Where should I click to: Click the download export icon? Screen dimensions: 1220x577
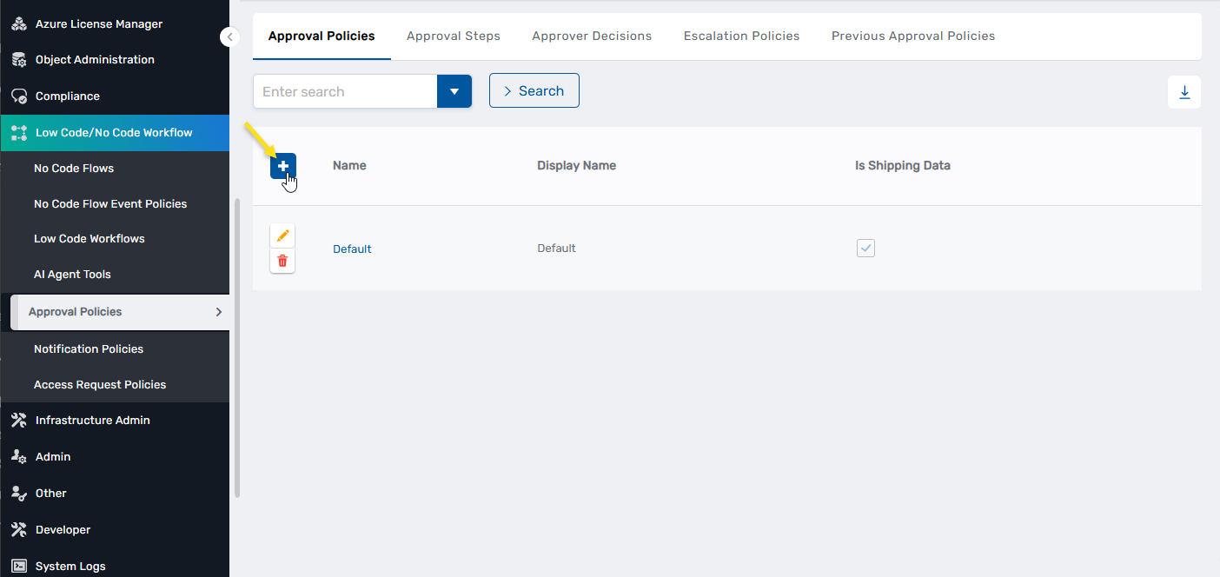coord(1184,91)
